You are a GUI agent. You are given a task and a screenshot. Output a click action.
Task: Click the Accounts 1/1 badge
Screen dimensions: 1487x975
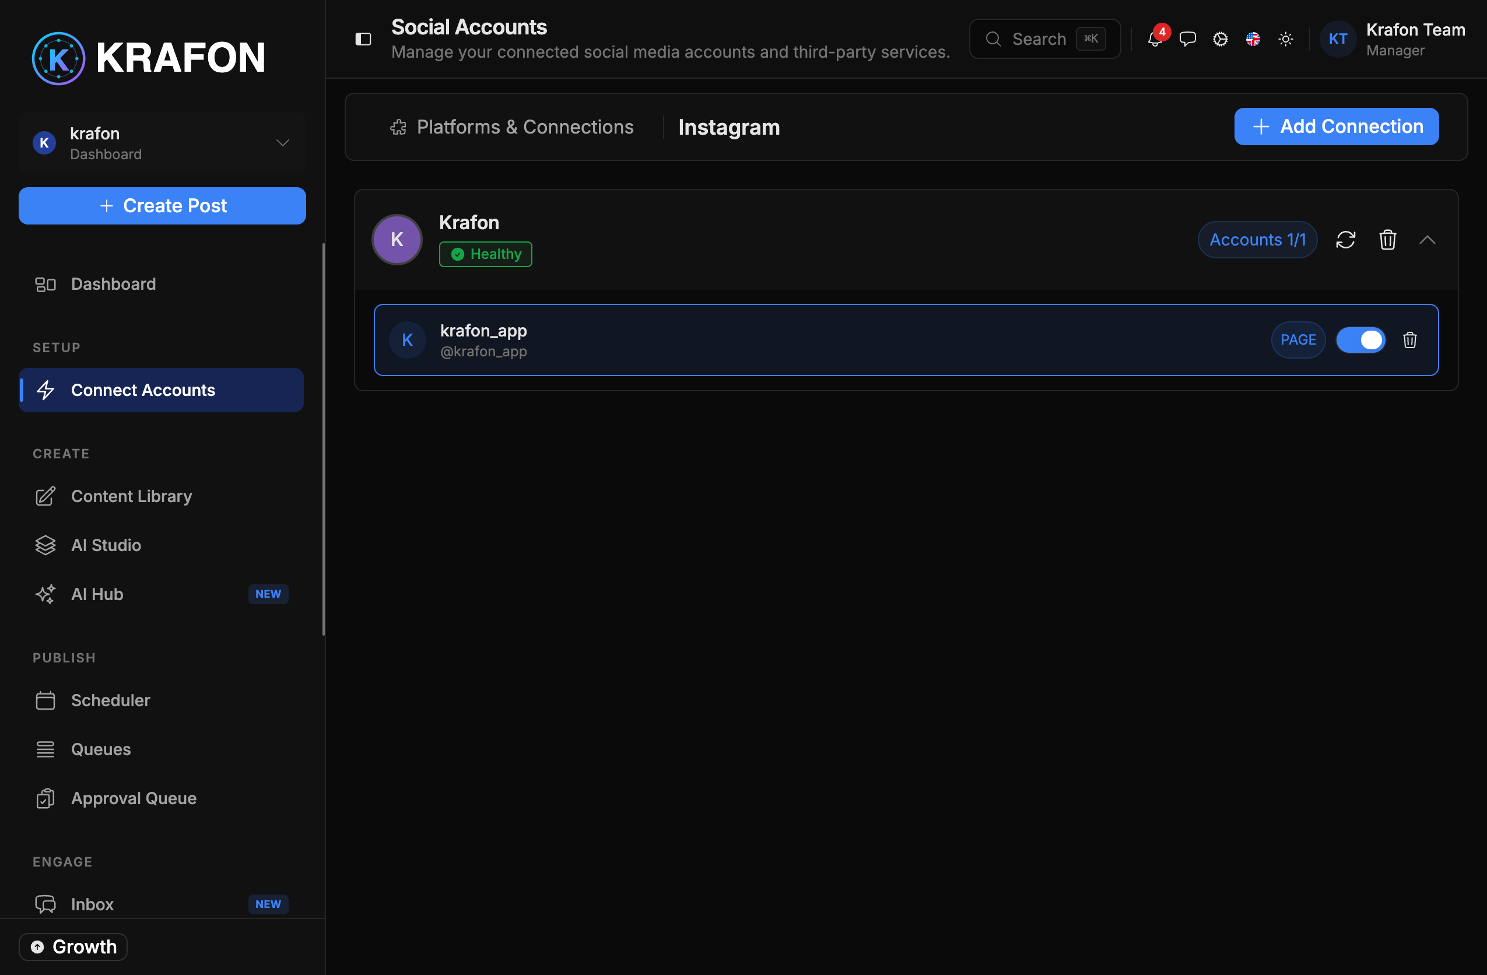(x=1257, y=240)
